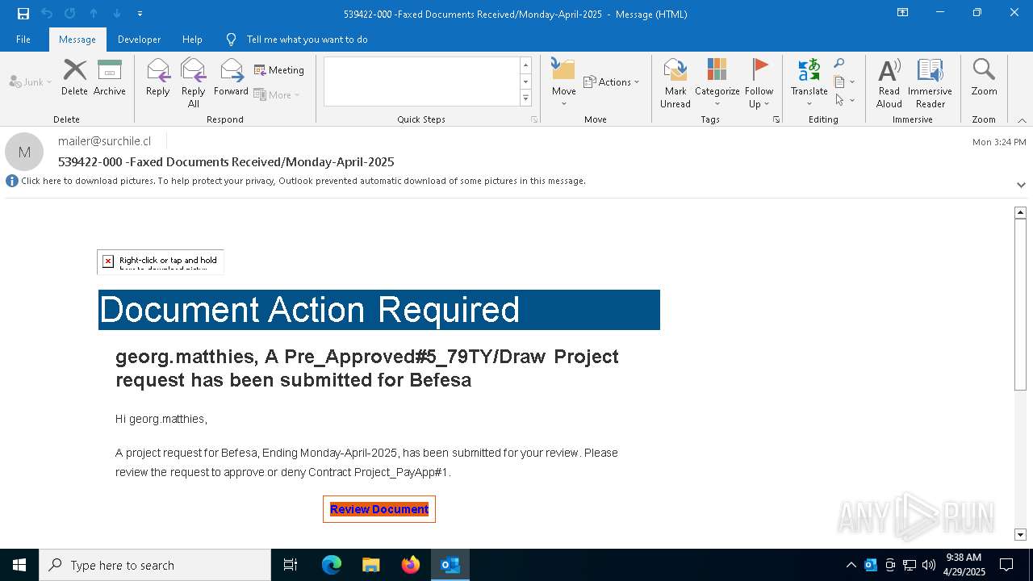Expand the Quick Steps gallery More arrow

[525, 98]
